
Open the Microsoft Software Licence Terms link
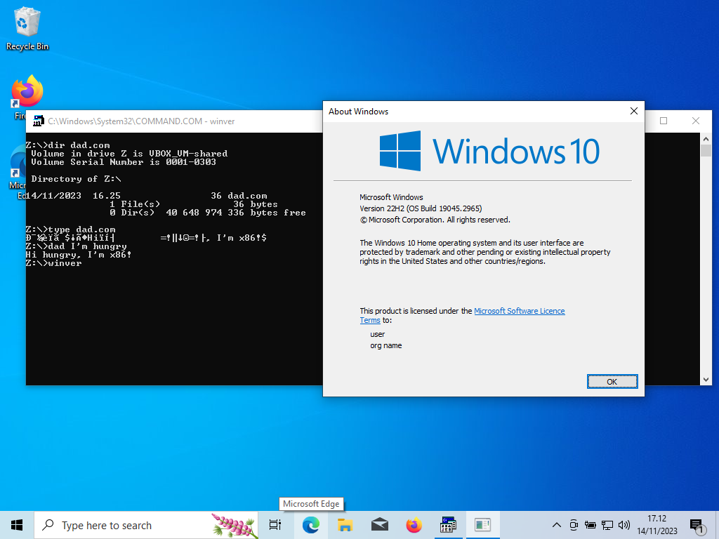519,311
